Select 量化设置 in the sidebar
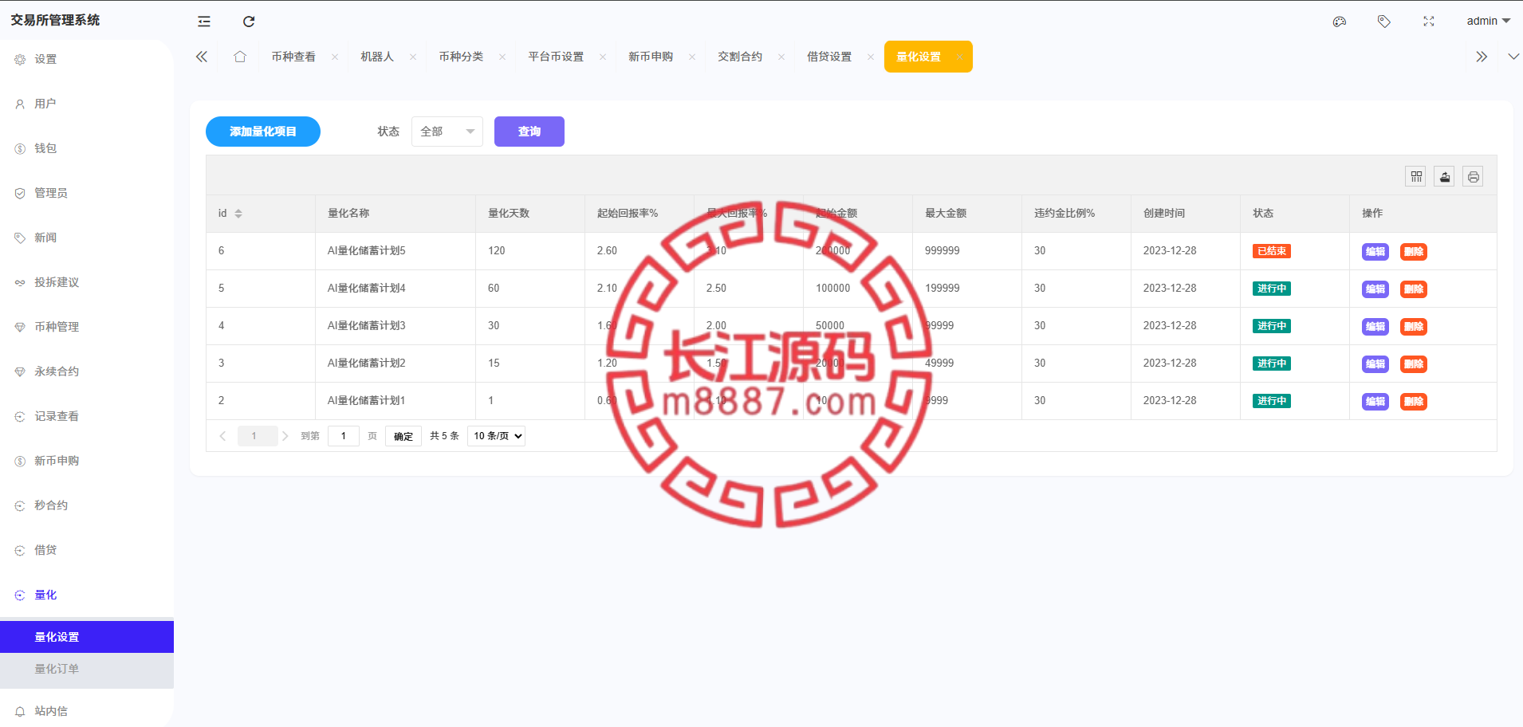Image resolution: width=1523 pixels, height=727 pixels. pyautogui.click(x=87, y=637)
